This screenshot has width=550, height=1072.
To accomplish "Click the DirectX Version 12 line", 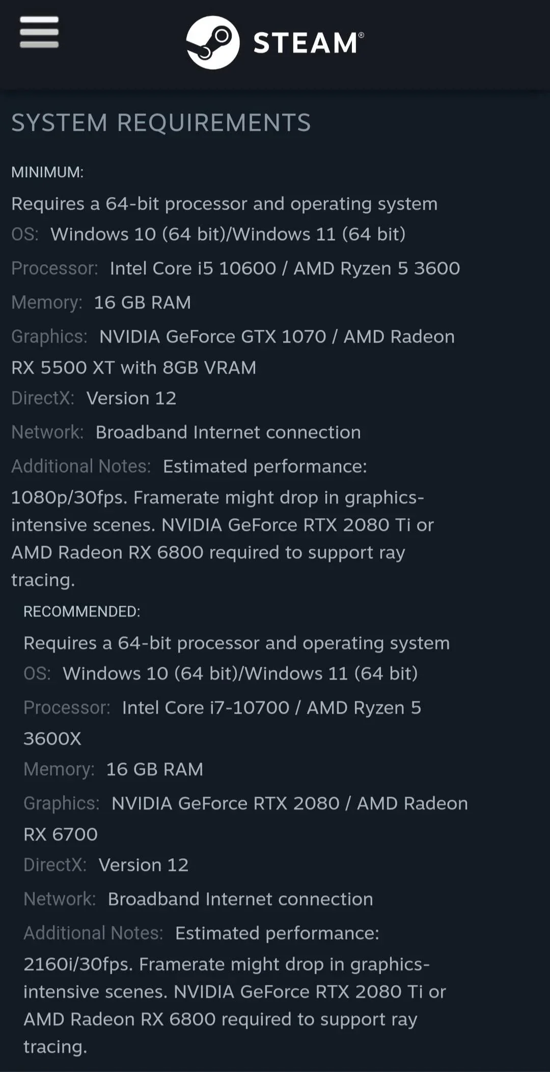I will click(94, 398).
